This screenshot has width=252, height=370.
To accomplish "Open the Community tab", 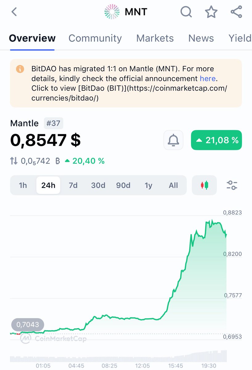I will [95, 38].
